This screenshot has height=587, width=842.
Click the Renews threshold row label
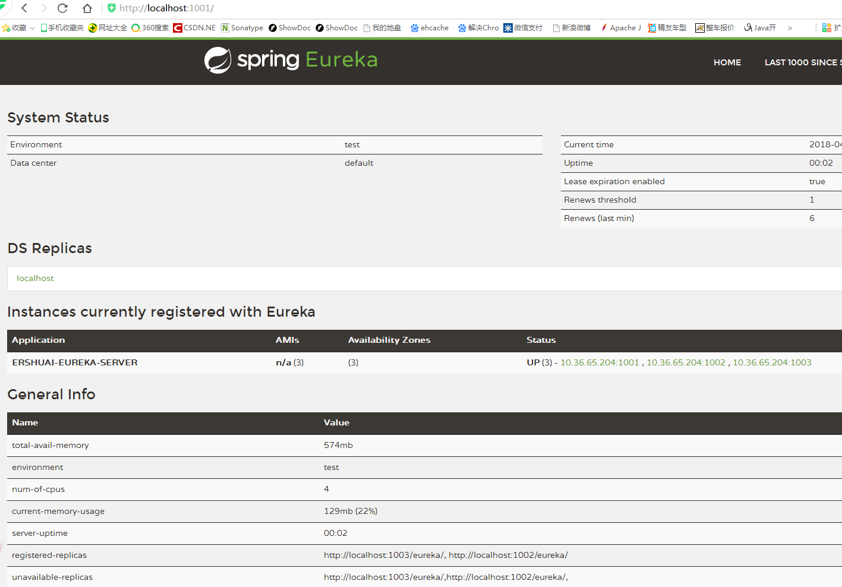600,200
